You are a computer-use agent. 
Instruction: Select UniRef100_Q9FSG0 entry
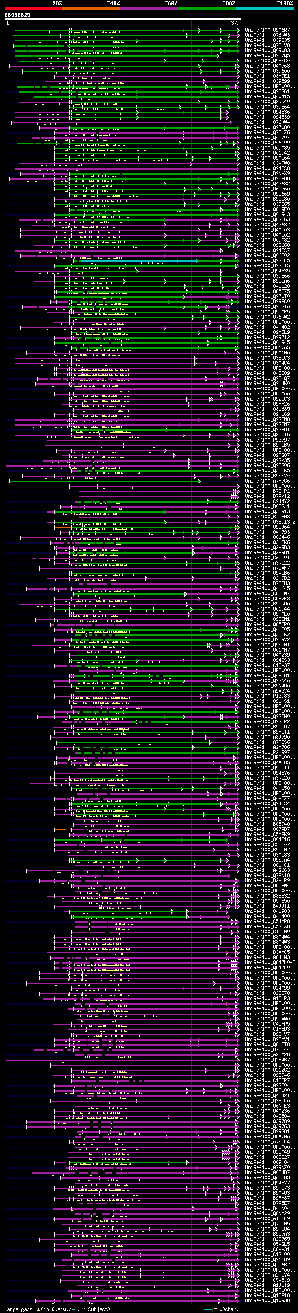[267, 61]
